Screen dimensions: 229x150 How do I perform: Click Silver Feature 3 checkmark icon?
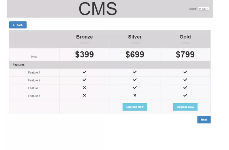(135, 88)
